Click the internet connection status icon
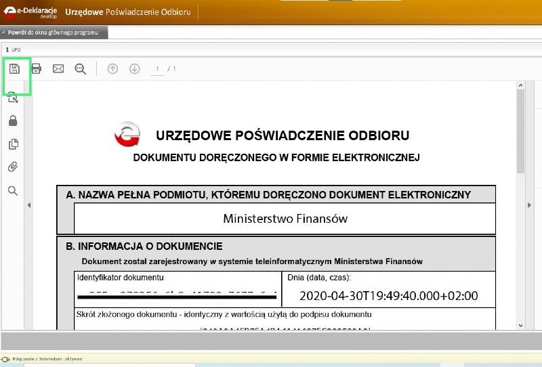542x367 pixels. click(5, 359)
